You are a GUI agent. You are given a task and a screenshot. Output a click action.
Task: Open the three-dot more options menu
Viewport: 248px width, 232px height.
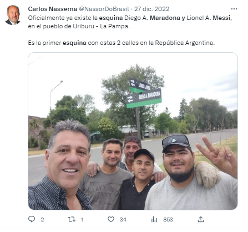tap(234, 9)
